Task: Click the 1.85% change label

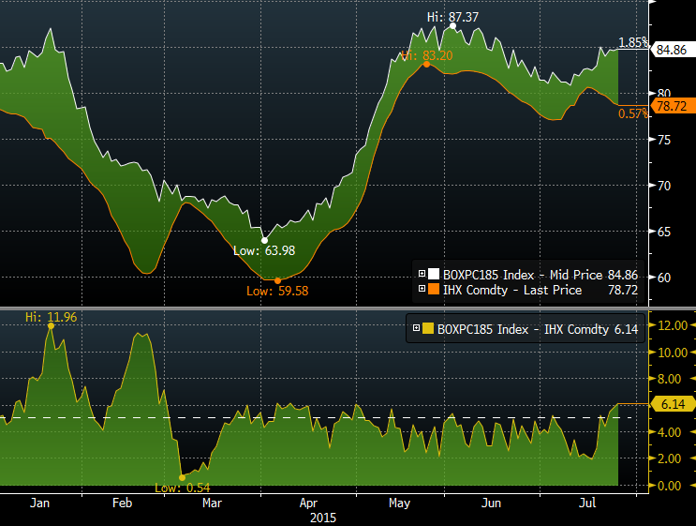Action: [x=632, y=42]
